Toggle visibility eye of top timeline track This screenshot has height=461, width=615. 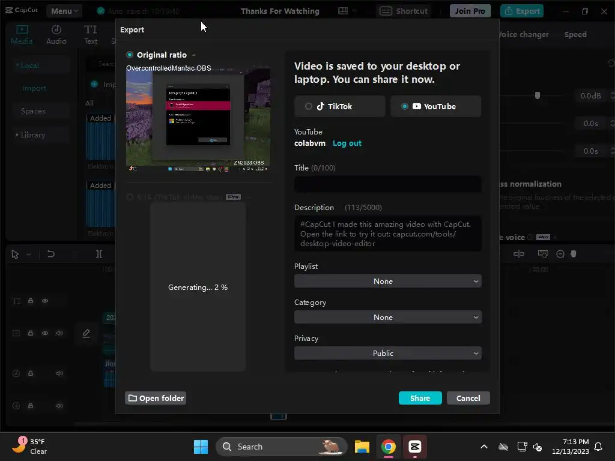(x=45, y=301)
